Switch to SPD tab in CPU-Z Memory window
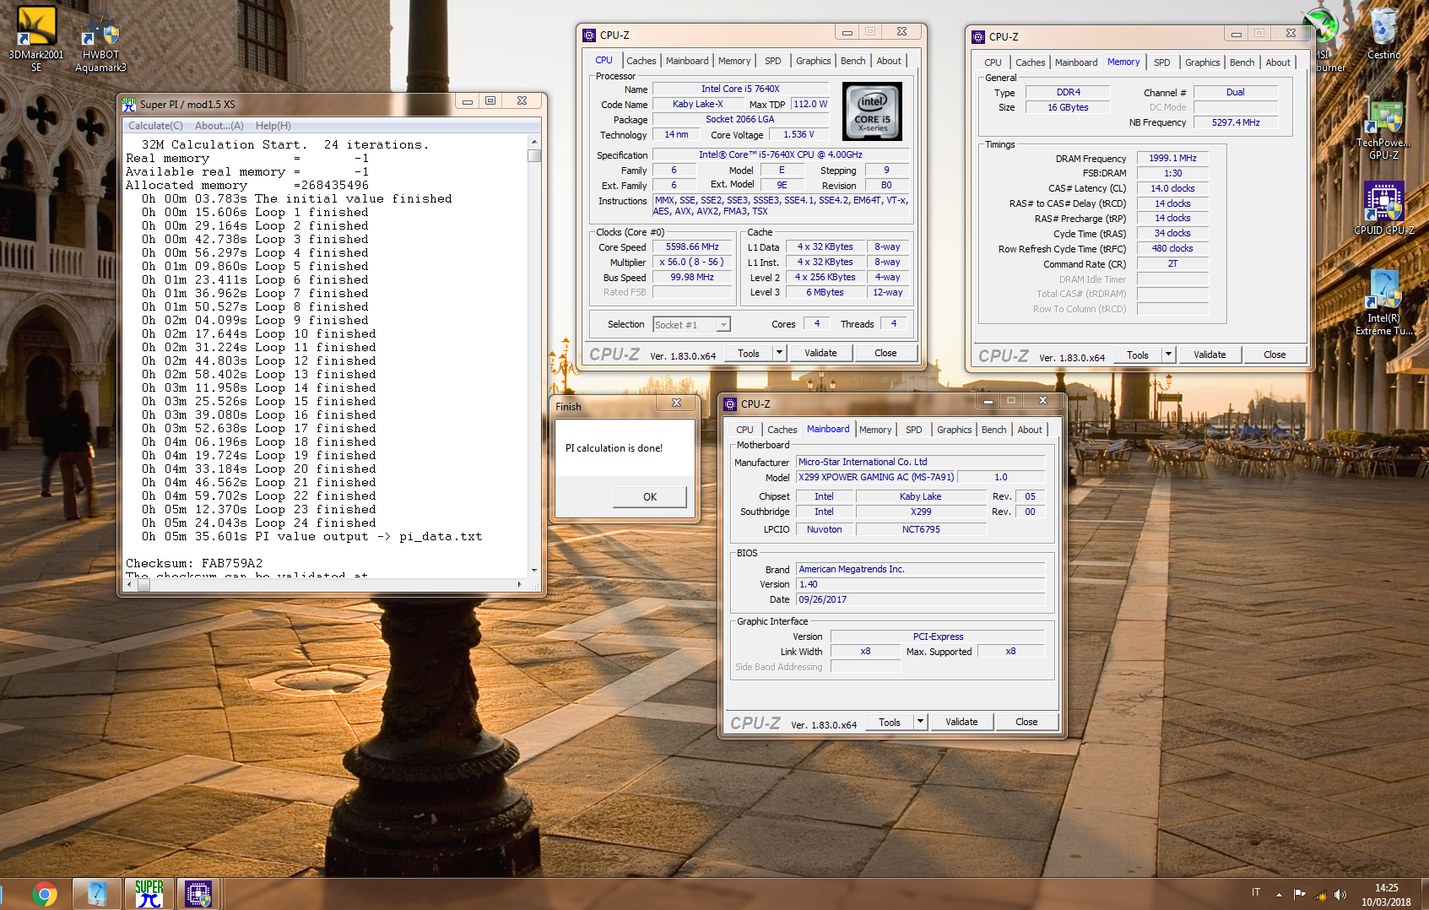Screen dimensions: 1429x910 click(x=1162, y=62)
